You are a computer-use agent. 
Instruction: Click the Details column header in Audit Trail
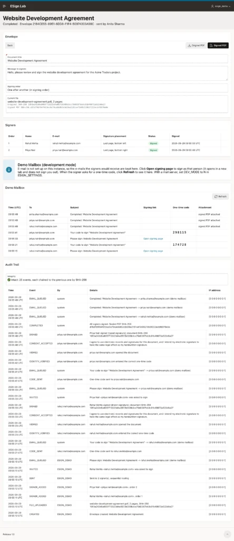click(x=93, y=291)
